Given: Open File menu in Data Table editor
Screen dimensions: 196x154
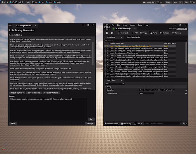Looking at the screenshot, I should pos(113,25).
